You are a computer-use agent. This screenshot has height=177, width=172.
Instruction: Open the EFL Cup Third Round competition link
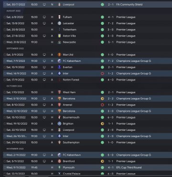tap(129, 167)
